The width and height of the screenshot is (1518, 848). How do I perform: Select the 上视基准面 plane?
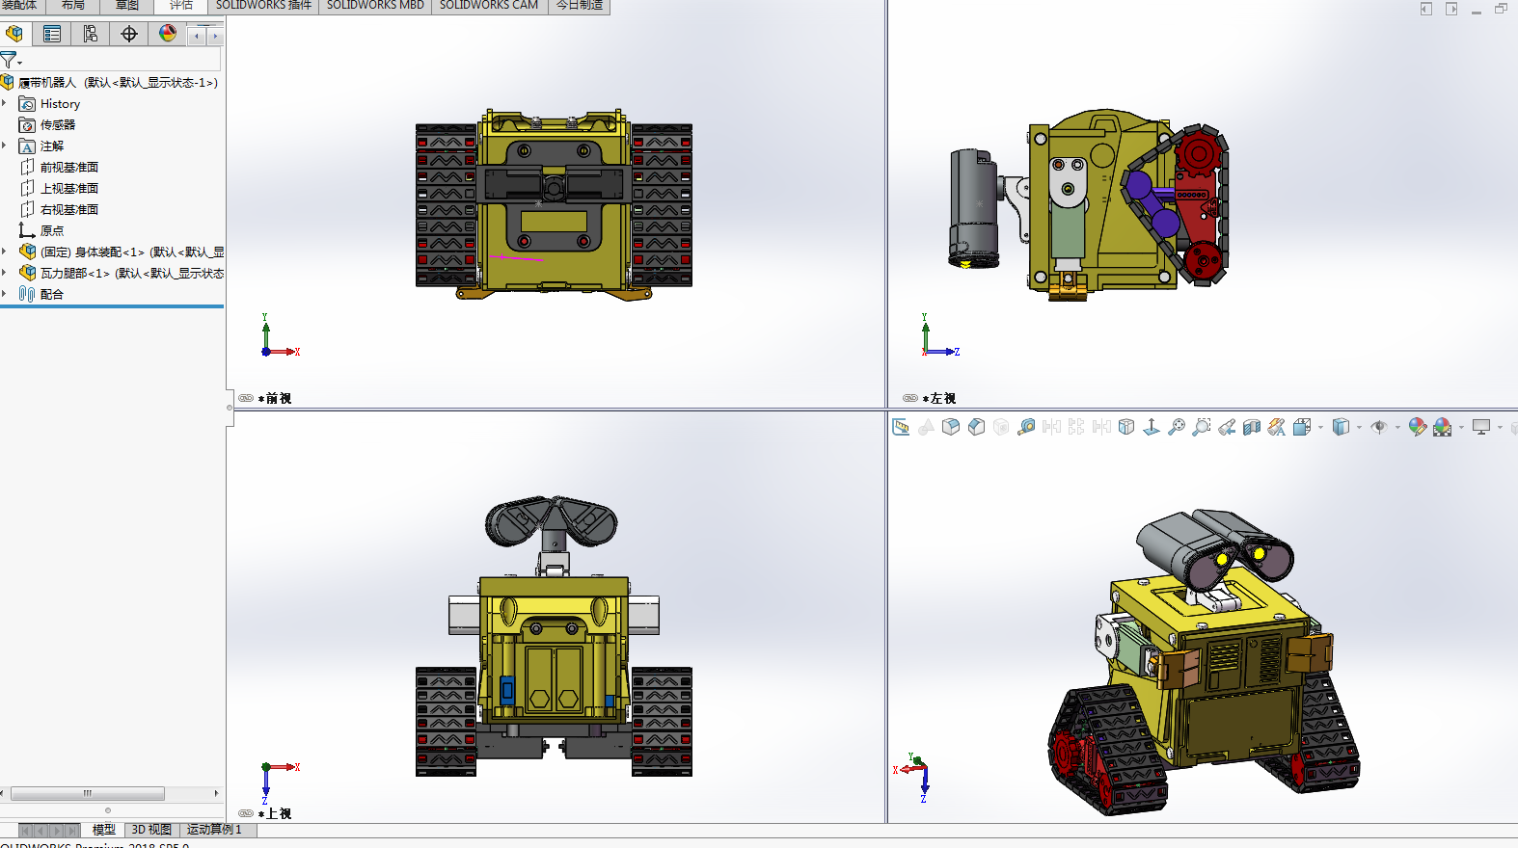pos(59,188)
